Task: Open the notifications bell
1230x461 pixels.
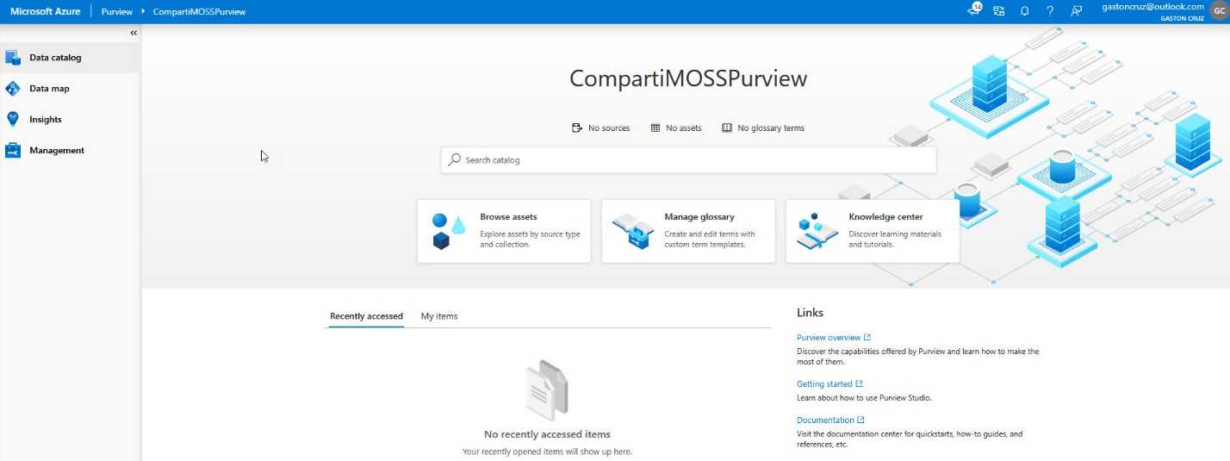Action: [x=1025, y=11]
